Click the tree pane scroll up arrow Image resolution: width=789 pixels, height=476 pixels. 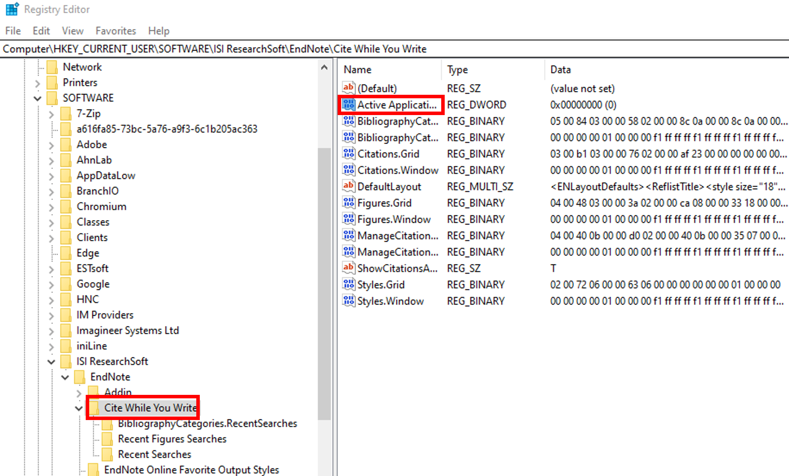tap(324, 68)
